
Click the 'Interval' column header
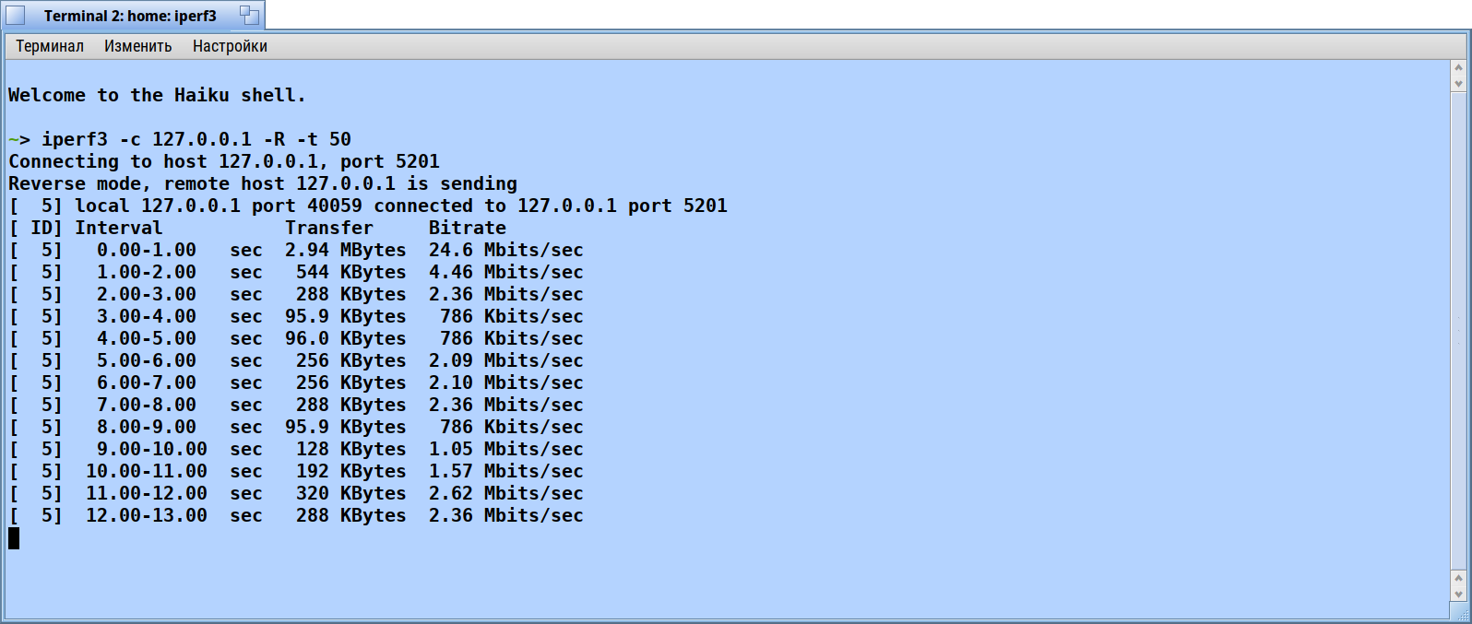click(119, 228)
